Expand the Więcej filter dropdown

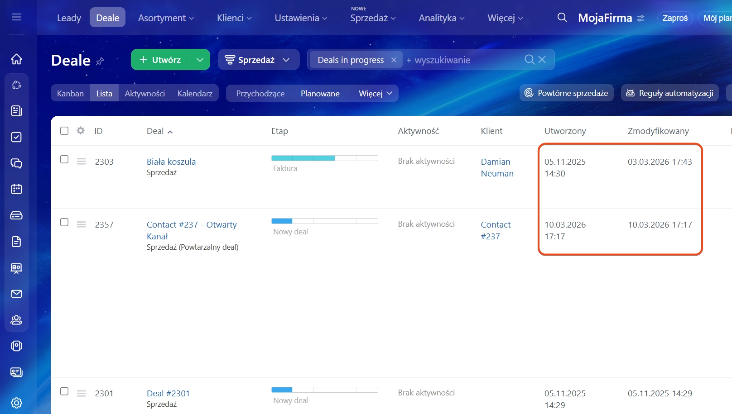[x=375, y=94]
